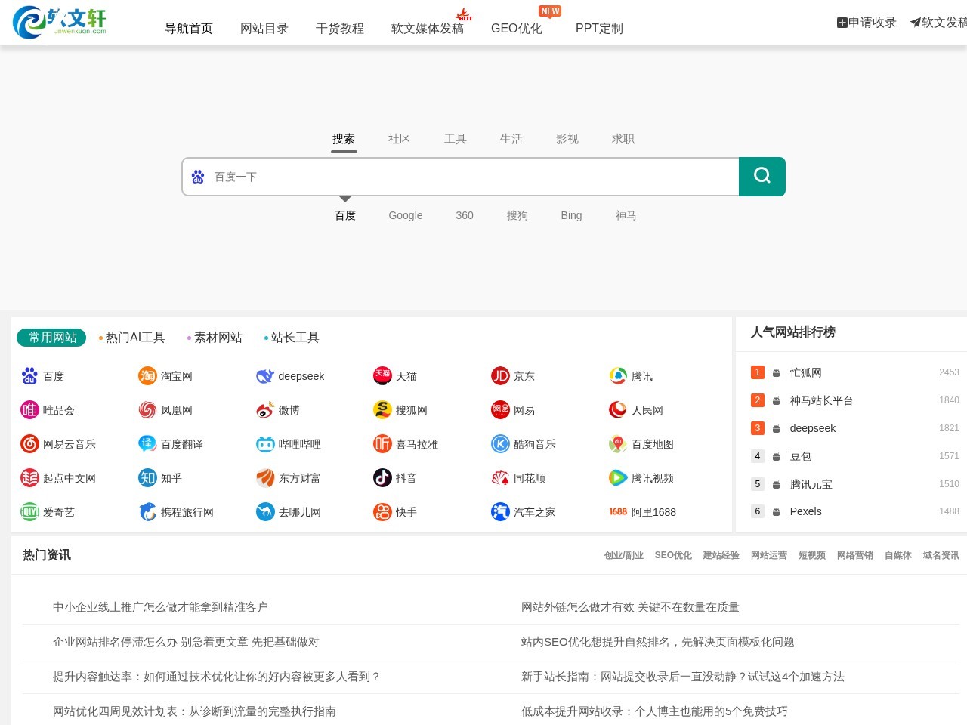Click the Baidu paw icon in search box
This screenshot has width=967, height=725.
coord(198,177)
